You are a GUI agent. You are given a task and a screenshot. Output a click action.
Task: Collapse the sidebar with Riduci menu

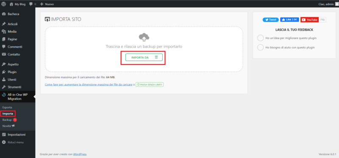pyautogui.click(x=16, y=142)
